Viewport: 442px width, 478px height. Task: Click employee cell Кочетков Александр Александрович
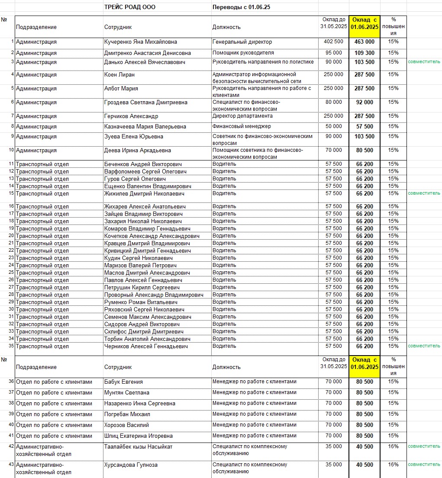coord(152,236)
